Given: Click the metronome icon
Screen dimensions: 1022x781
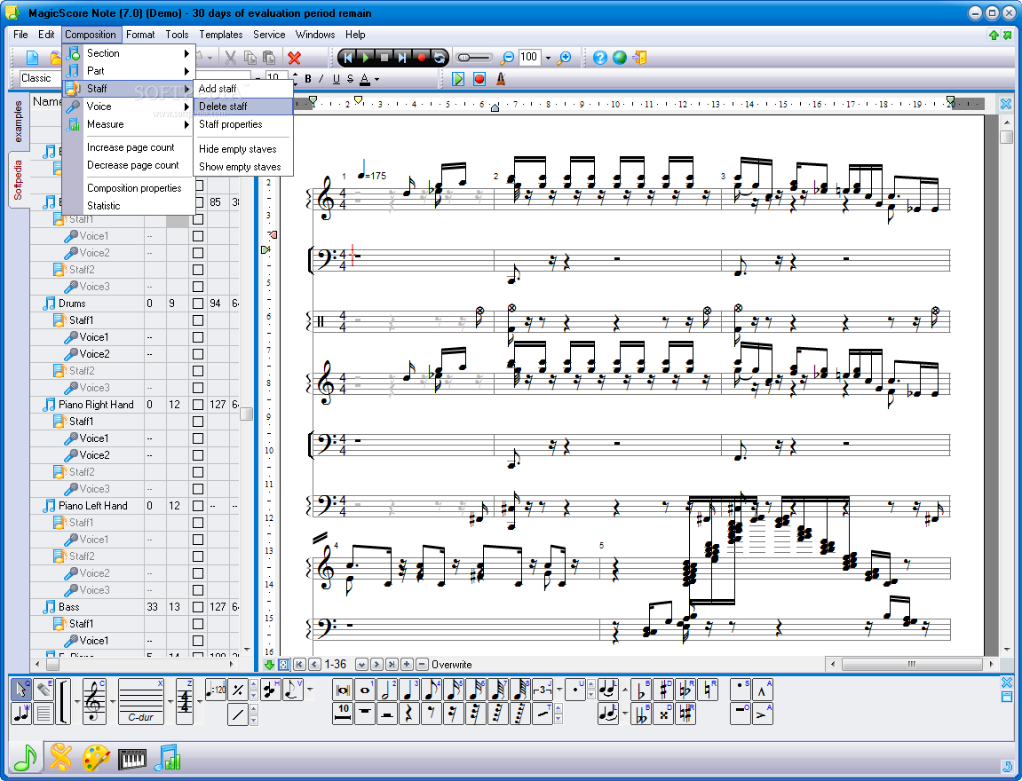Looking at the screenshot, I should (x=501, y=79).
